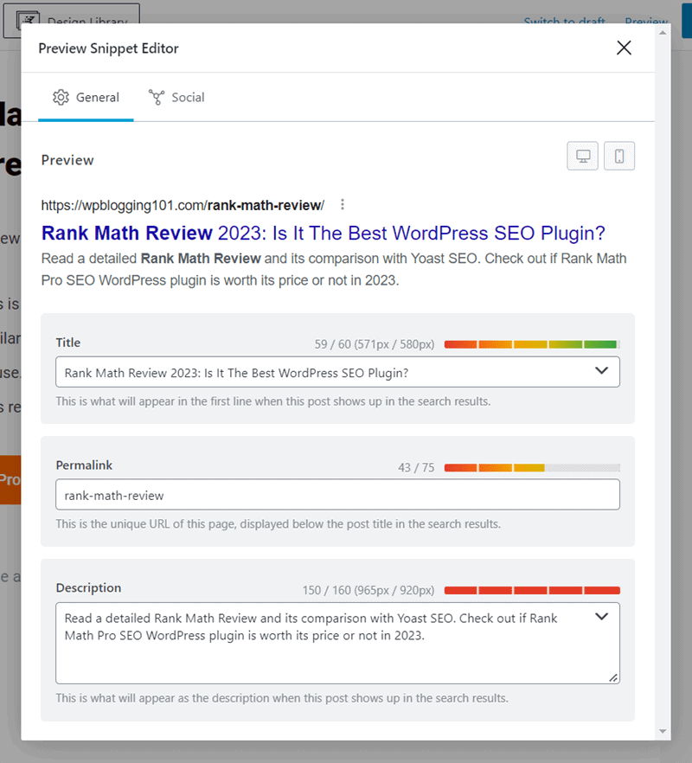Click the Description length indicator bar
The width and height of the screenshot is (692, 763).
click(532, 590)
